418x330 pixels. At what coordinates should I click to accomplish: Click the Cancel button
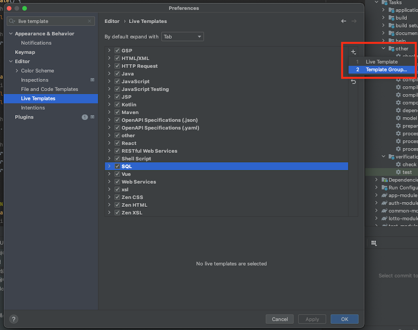(x=280, y=319)
